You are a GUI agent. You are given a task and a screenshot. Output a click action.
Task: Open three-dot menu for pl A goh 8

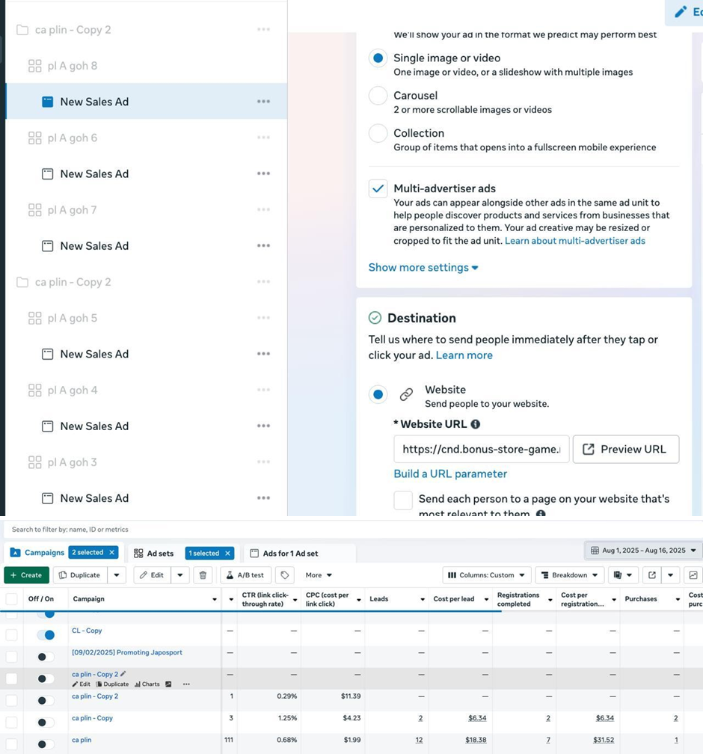[x=263, y=66]
